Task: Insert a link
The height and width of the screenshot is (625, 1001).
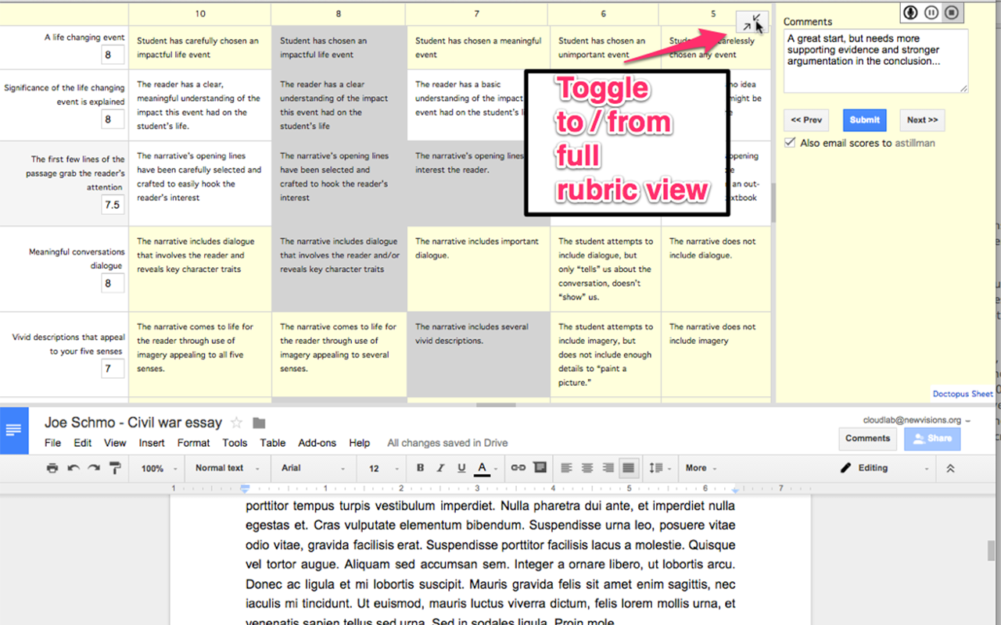Action: [x=518, y=468]
